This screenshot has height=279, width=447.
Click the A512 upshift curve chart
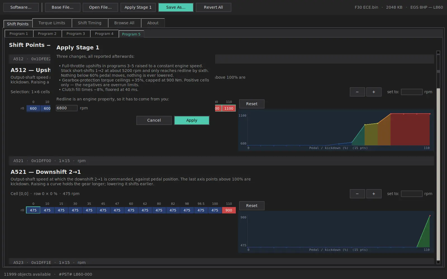click(x=336, y=130)
